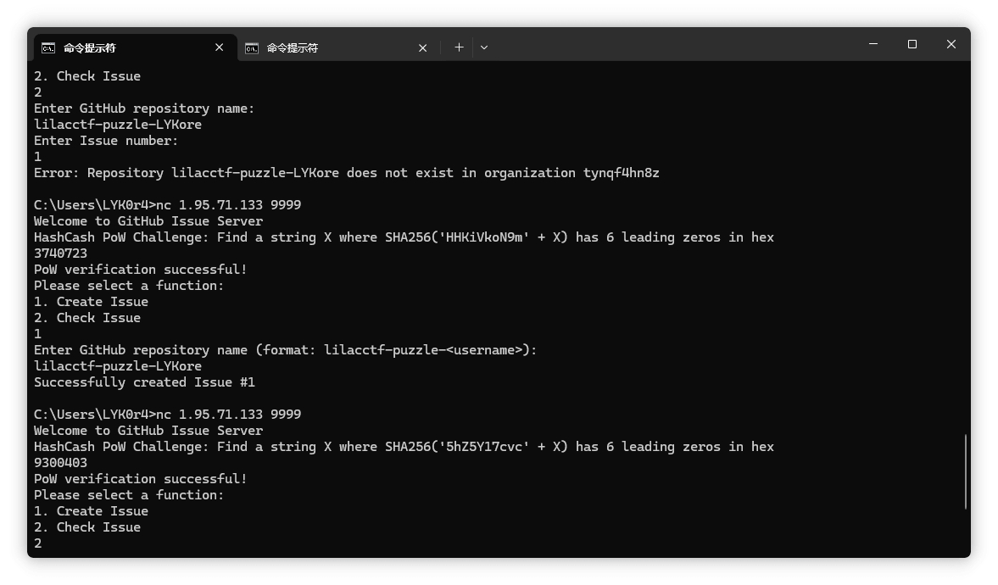Screen dimensions: 998x585
Task: Select the first 命令提示符 tab title
Action: pos(89,48)
